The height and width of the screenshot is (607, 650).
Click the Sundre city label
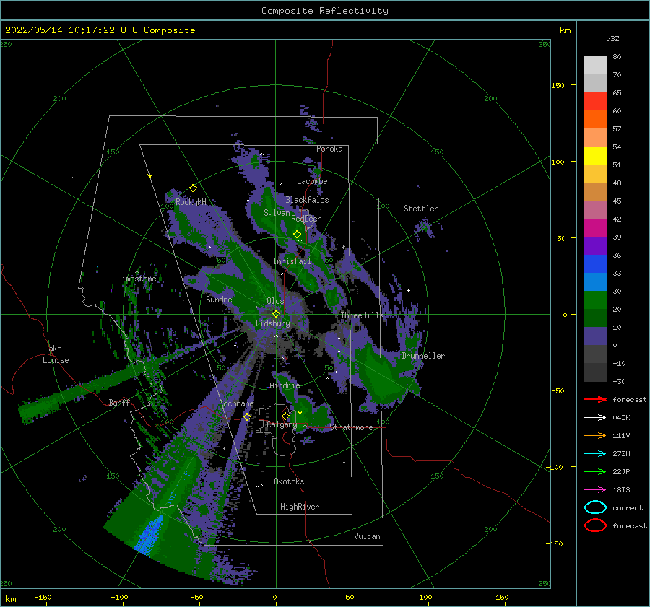[219, 299]
